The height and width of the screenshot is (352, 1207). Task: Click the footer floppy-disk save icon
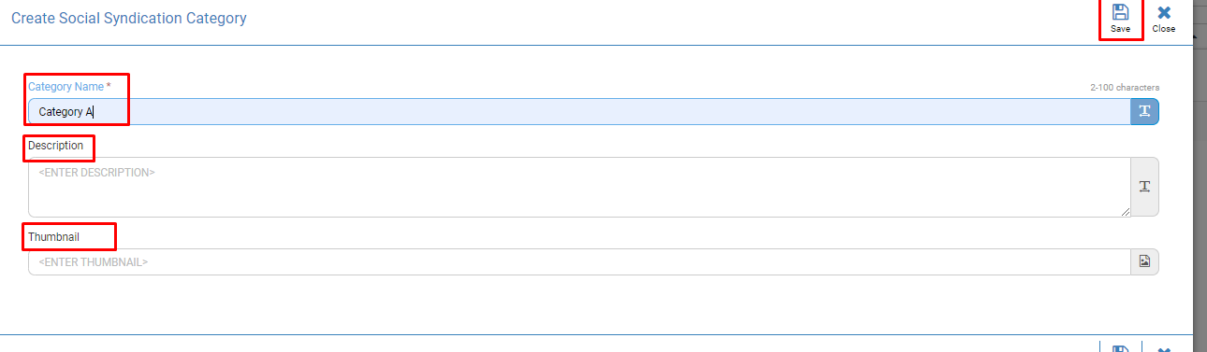point(1120,349)
